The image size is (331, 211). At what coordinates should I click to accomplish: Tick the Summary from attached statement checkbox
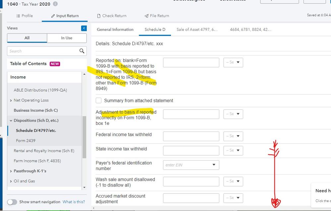click(99, 100)
